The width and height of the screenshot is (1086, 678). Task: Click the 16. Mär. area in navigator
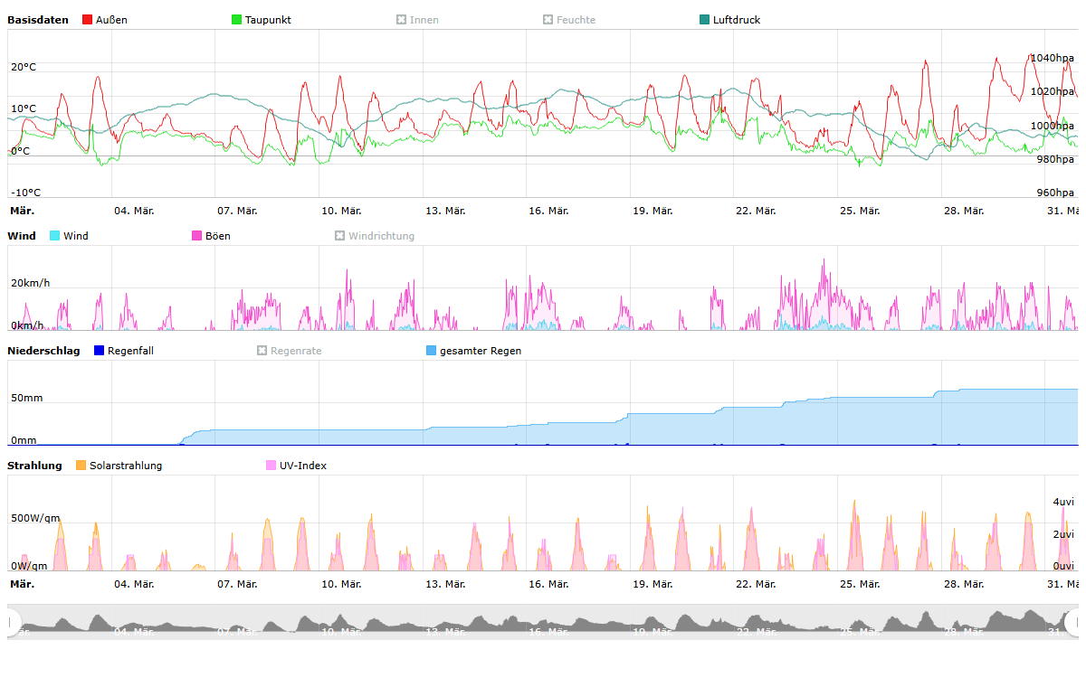click(548, 623)
